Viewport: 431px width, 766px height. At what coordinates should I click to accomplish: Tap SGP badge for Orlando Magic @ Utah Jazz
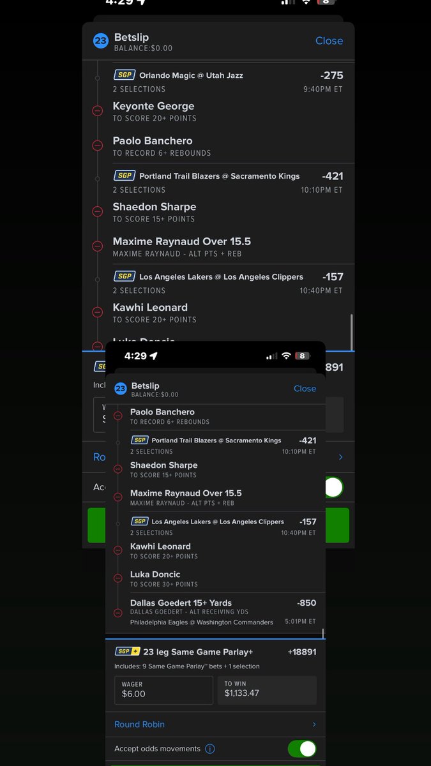[125, 75]
